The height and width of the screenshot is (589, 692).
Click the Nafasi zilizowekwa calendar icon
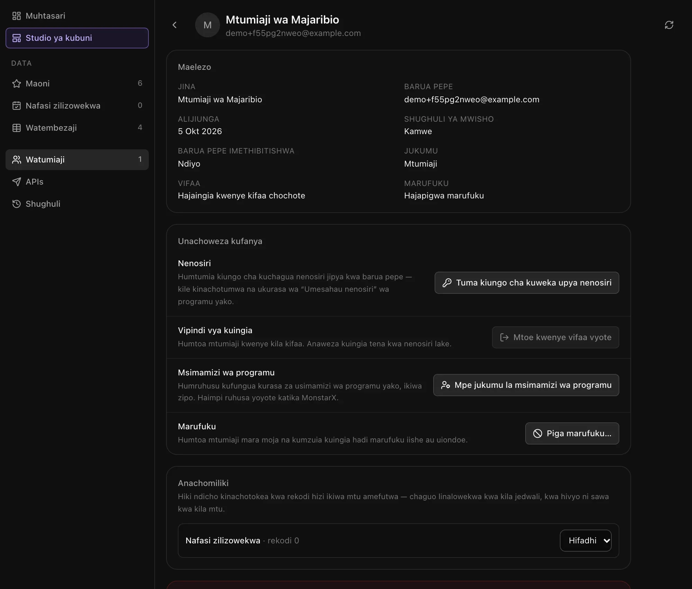click(x=17, y=106)
